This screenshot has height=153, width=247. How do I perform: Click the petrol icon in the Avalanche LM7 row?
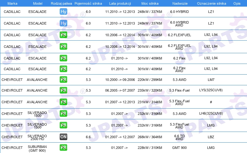click(x=63, y=79)
